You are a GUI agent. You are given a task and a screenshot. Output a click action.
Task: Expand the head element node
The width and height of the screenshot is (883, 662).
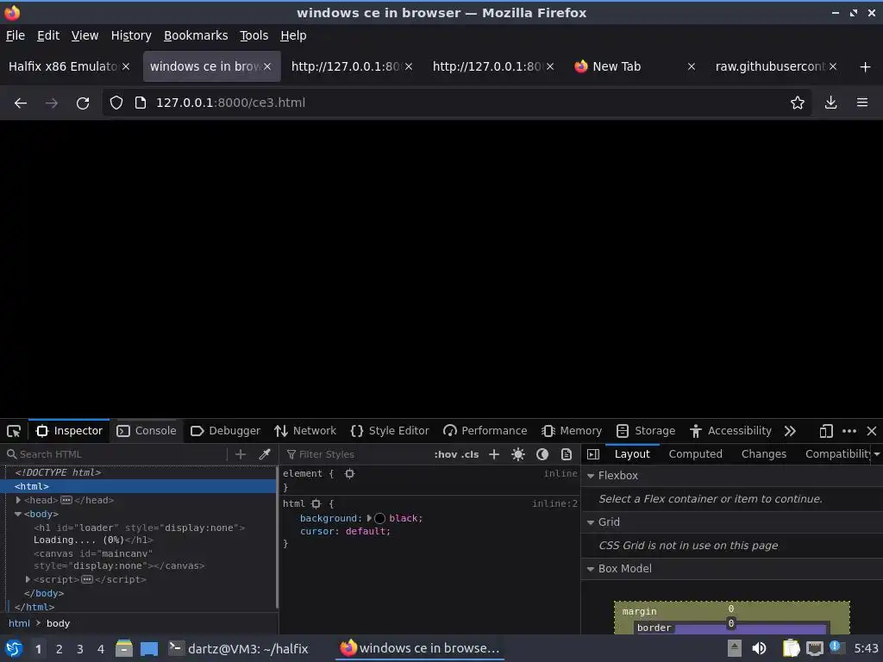pos(19,500)
